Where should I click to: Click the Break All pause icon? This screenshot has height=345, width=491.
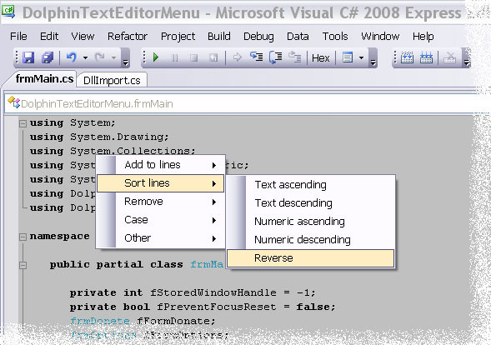pos(175,58)
